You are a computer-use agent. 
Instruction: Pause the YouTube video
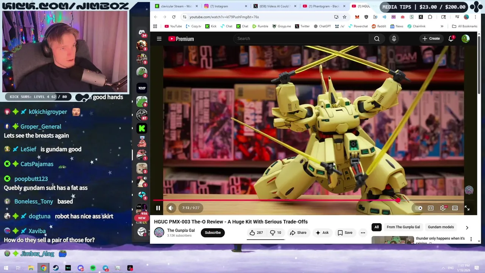point(158,208)
